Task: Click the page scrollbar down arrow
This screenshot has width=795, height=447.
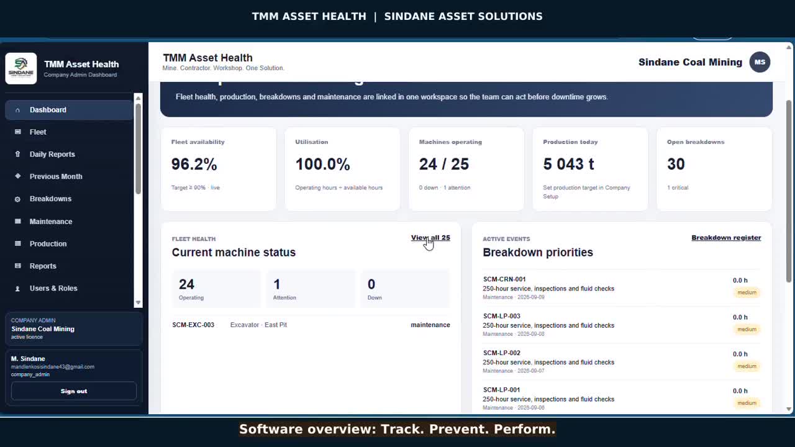Action: click(x=789, y=409)
